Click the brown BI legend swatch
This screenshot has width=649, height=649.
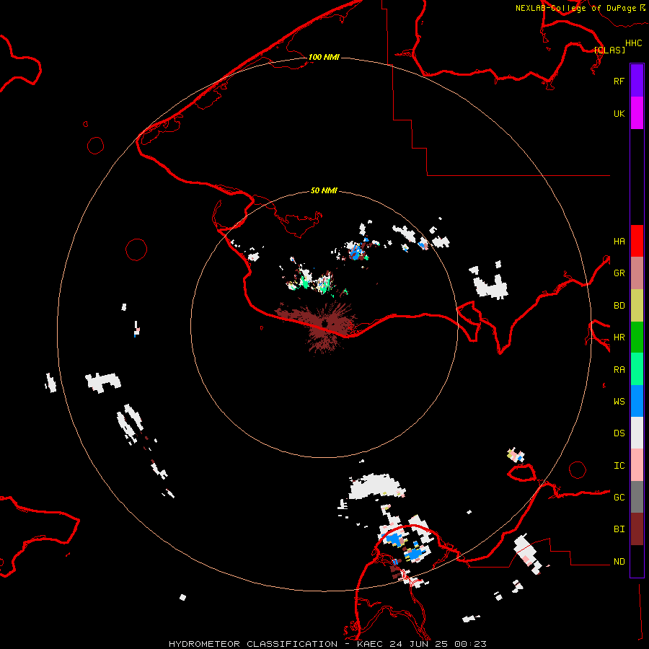click(637, 529)
